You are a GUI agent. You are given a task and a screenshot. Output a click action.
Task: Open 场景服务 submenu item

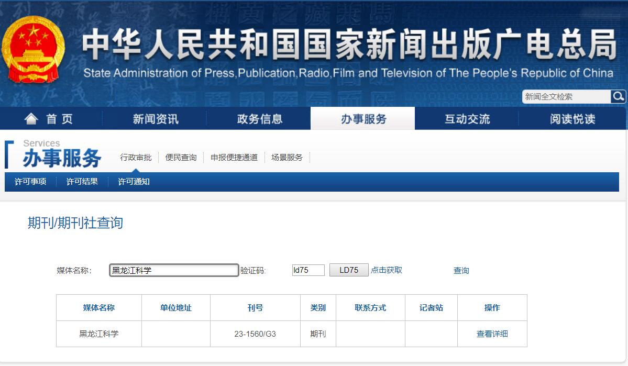[x=287, y=157]
